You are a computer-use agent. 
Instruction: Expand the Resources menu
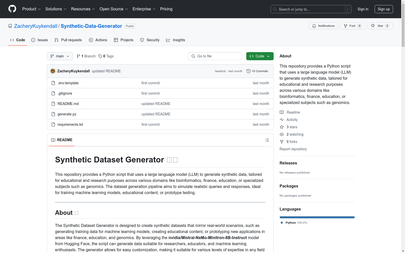(x=83, y=9)
